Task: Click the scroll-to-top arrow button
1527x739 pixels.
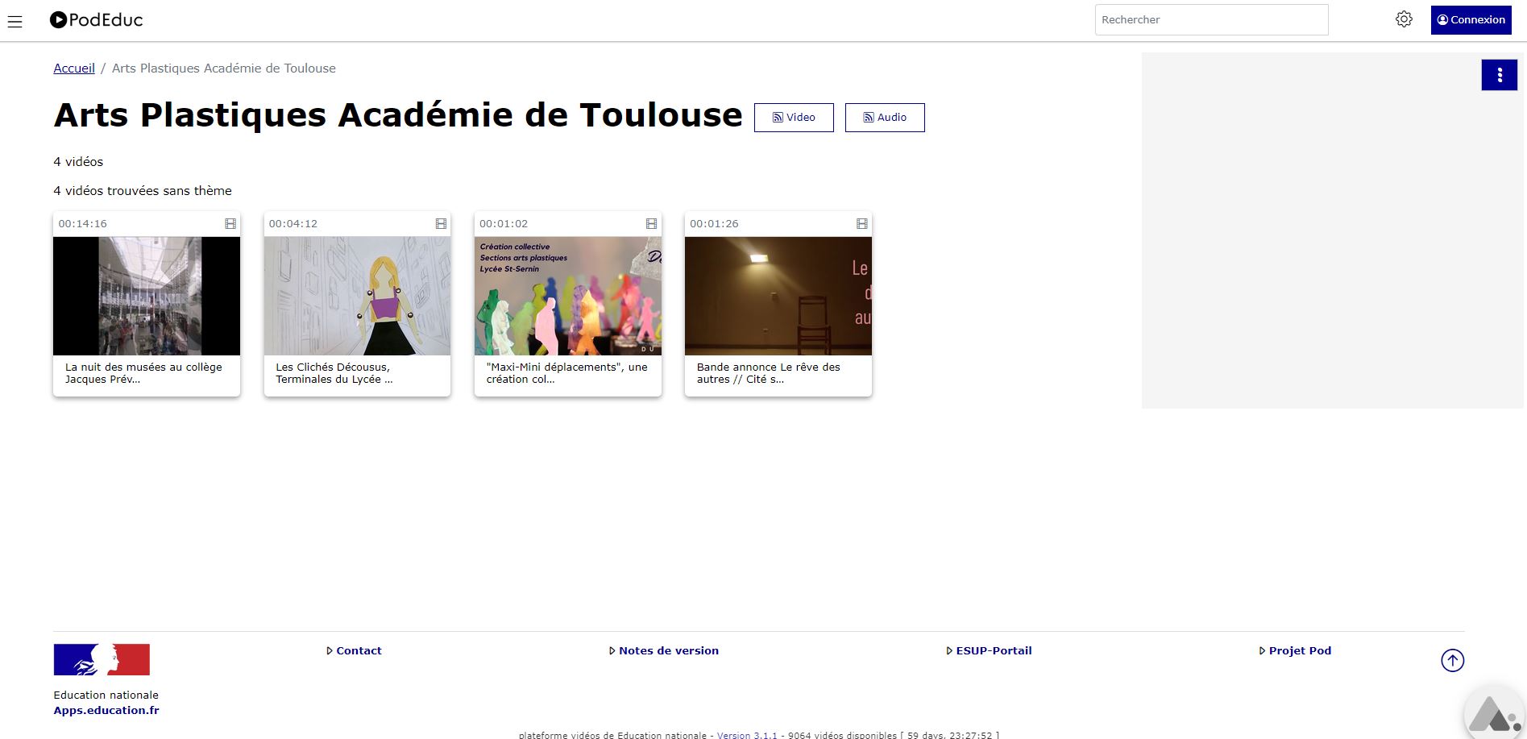Action: pos(1453,659)
